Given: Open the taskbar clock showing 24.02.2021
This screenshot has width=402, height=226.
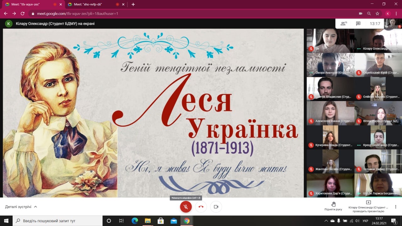Looking at the screenshot, I should [x=379, y=221].
